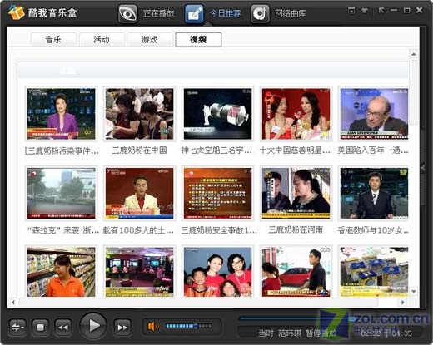The height and width of the screenshot is (345, 433).
Task: Open the mini-mode icon in title bar
Action: click(351, 11)
